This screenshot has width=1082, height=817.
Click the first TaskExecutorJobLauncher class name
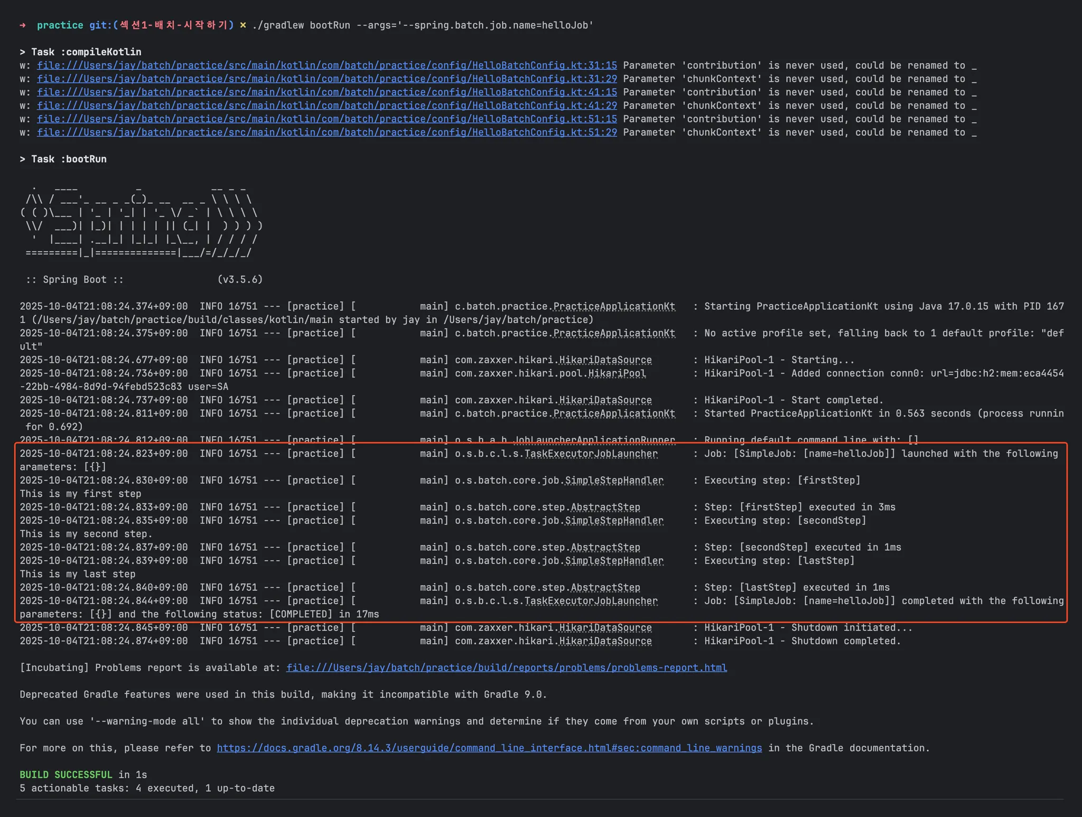(591, 454)
